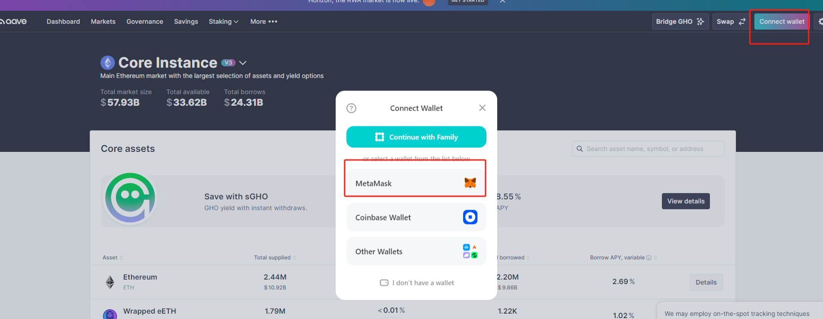
Task: Click the Total borrows $24.31B value
Action: 244,103
